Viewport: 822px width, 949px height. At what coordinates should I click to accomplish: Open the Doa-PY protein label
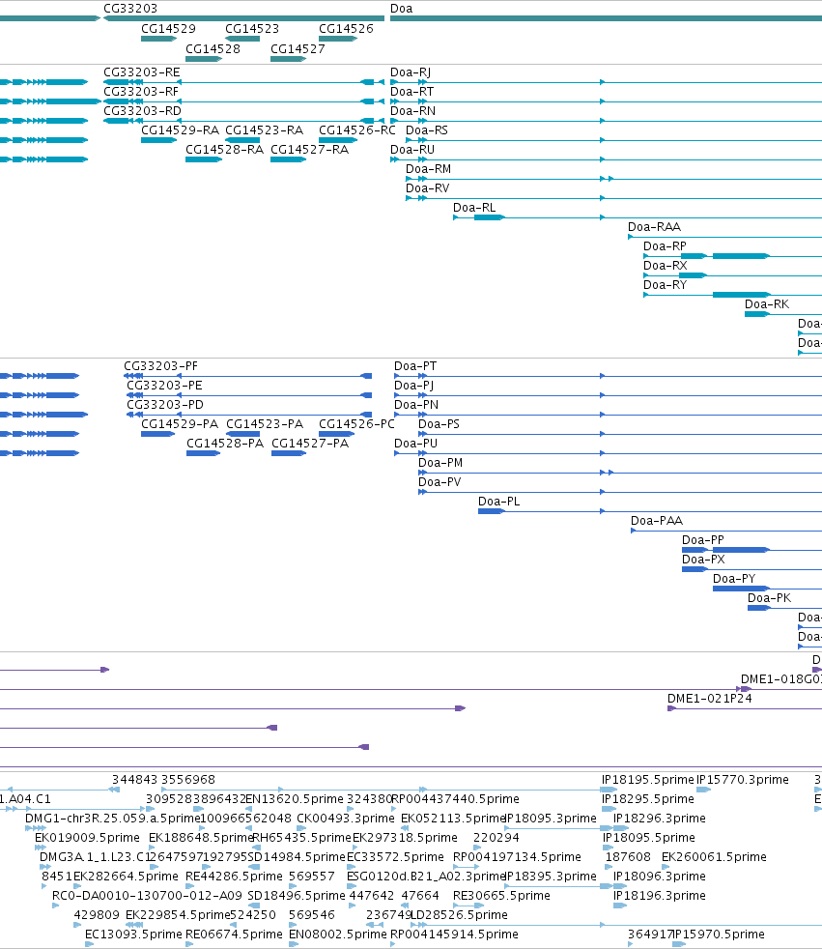pyautogui.click(x=734, y=579)
